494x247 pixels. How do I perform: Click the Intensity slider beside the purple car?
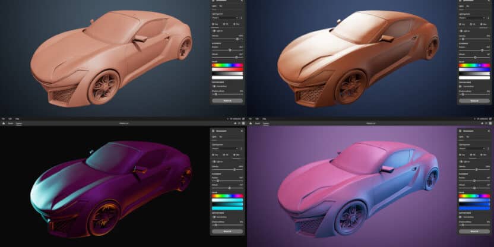click(227, 169)
